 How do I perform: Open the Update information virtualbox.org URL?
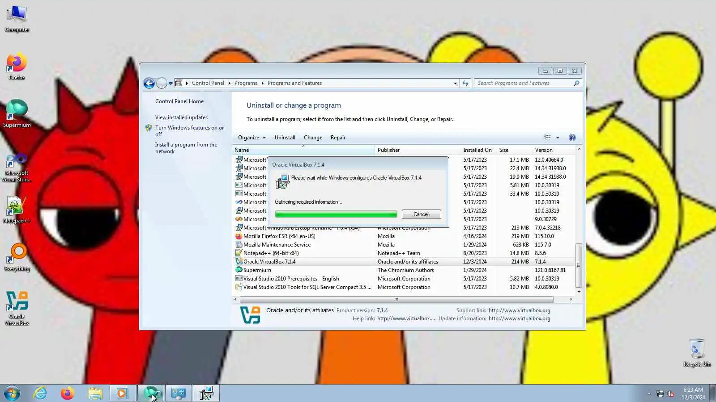pyautogui.click(x=520, y=318)
